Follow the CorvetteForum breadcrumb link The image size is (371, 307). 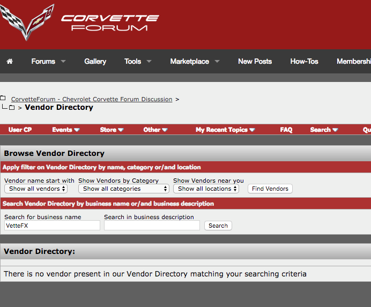pyautogui.click(x=92, y=99)
